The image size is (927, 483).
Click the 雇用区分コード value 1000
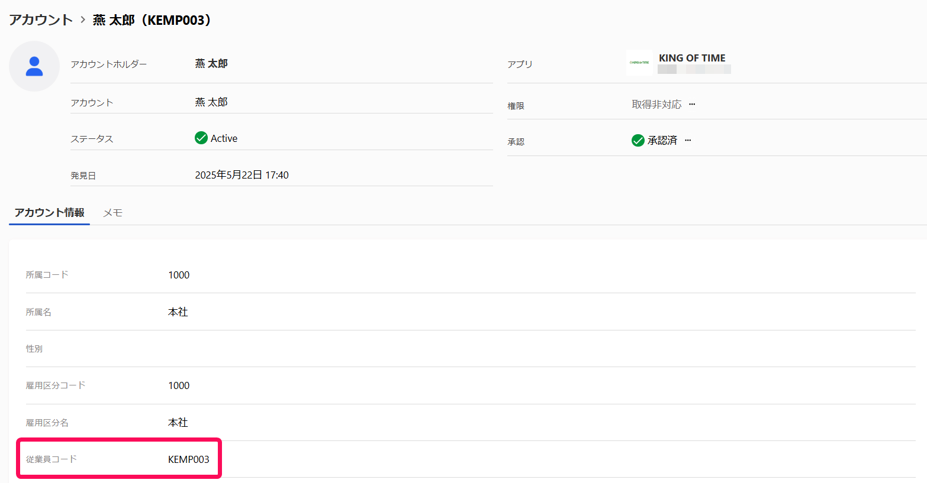[179, 385]
